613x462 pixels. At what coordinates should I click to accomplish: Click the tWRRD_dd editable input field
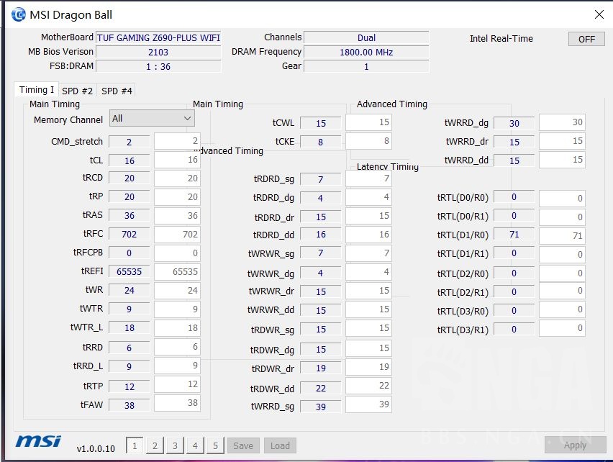[x=562, y=160]
